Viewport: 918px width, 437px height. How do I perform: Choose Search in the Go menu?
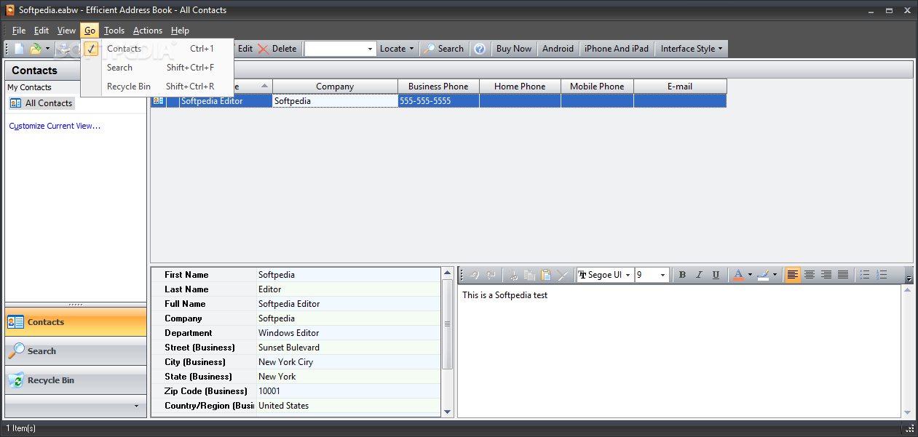pos(157,68)
